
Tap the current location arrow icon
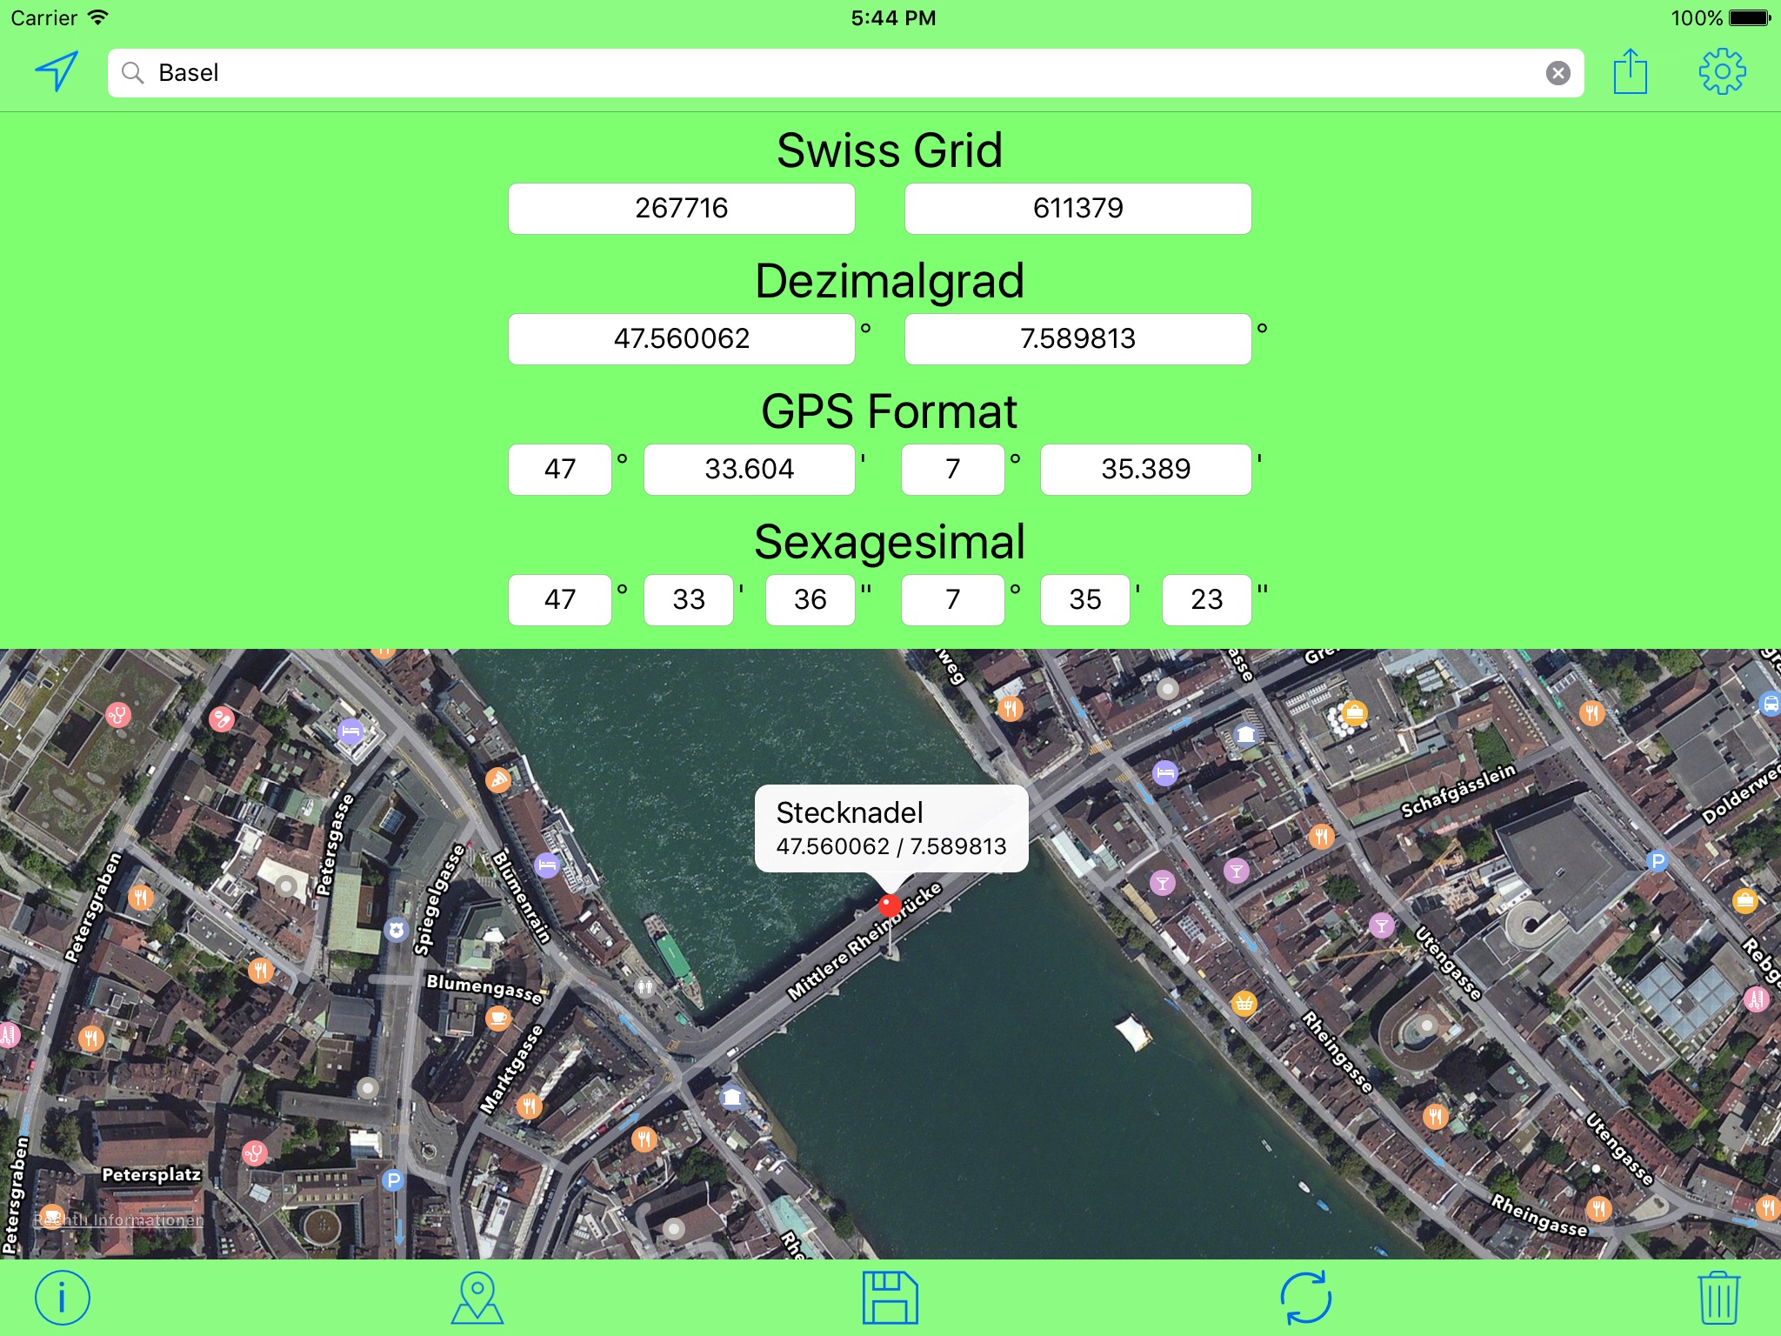click(57, 71)
